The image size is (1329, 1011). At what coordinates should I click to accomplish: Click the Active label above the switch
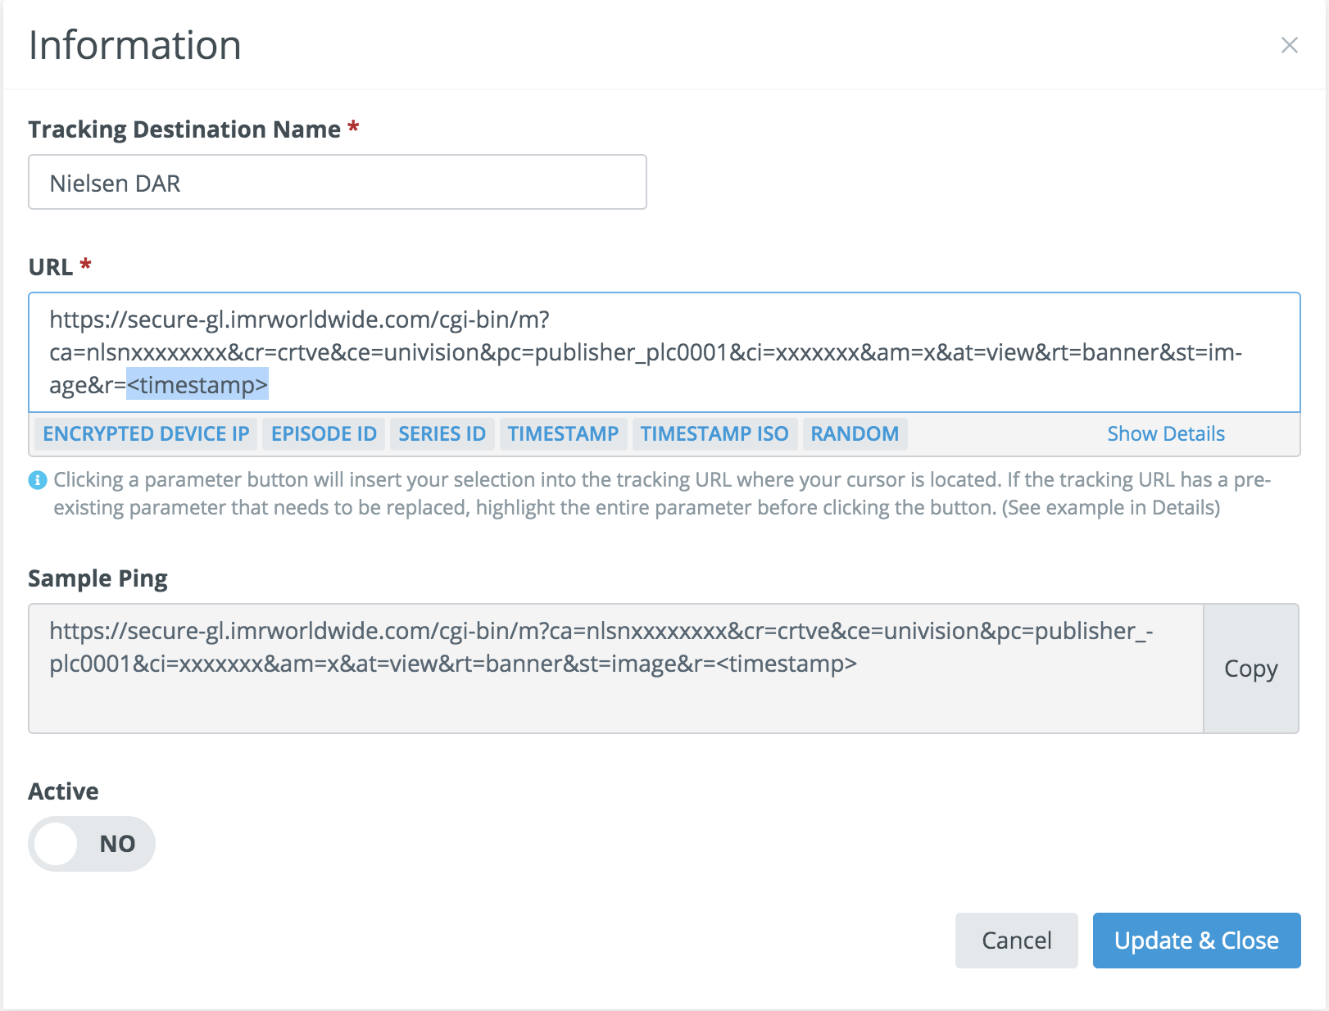tap(63, 791)
